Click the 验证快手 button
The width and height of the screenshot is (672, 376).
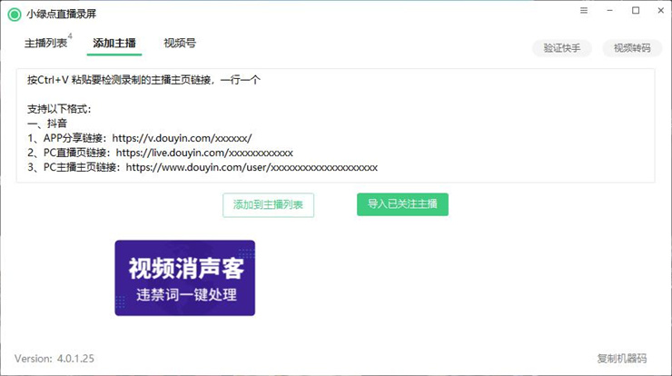pos(562,48)
